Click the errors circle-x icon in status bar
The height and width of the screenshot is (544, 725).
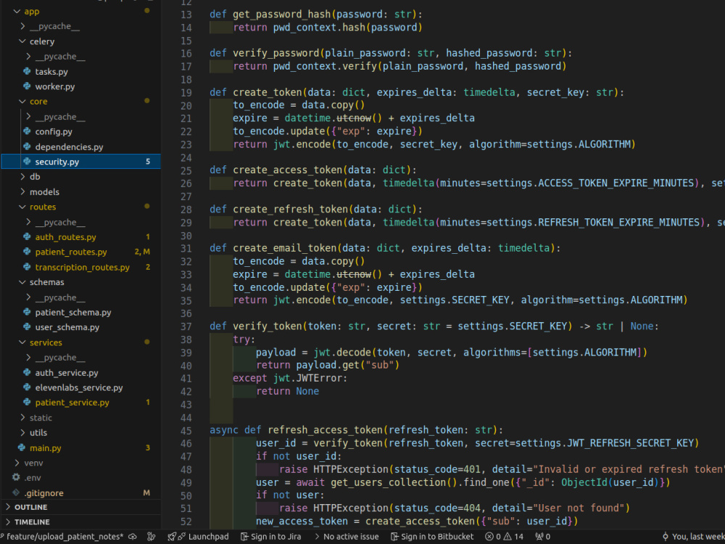pos(489,537)
